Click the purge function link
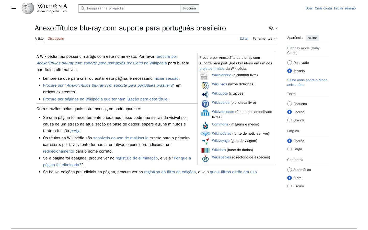368x230 pixels. click(75, 131)
